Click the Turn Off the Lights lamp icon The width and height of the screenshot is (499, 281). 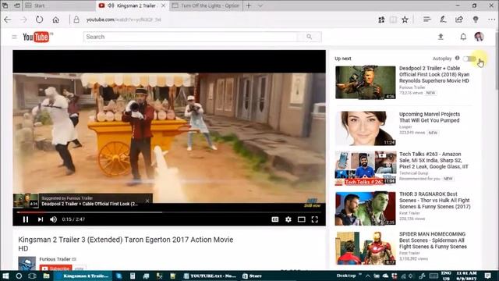[x=476, y=20]
